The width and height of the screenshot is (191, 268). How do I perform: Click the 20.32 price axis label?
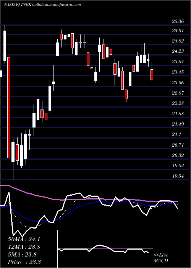178,155
